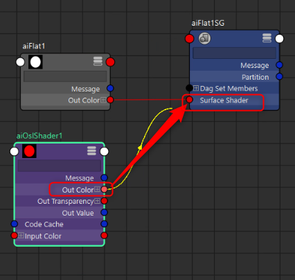Screen dimensions: 295x280
Task: Click aiFlat1SG red top input port
Action: click(x=189, y=39)
